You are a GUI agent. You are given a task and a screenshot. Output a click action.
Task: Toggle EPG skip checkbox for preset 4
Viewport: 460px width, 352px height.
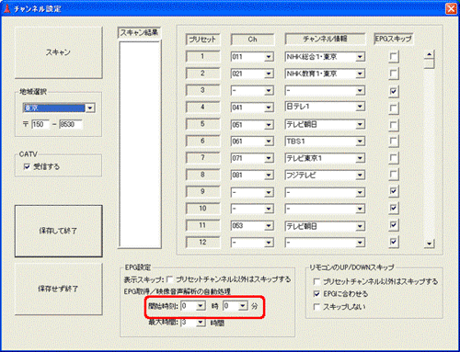[x=394, y=108]
